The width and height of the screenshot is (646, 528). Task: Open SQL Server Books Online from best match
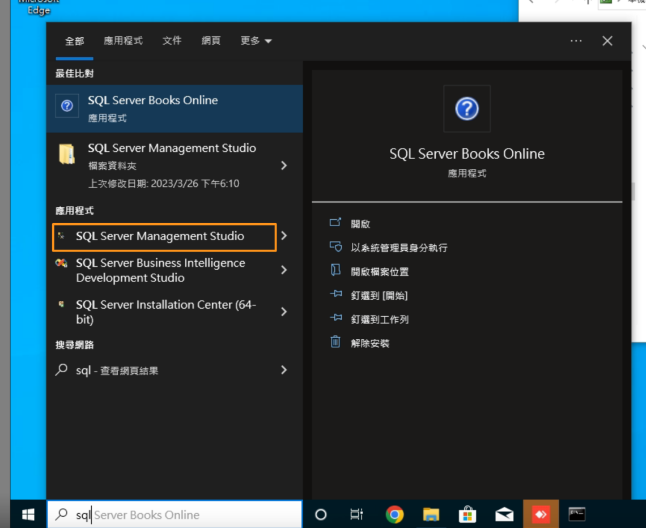tap(153, 108)
